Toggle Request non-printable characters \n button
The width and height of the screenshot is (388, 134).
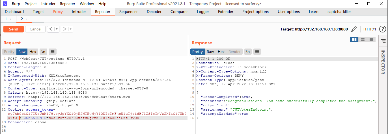(x=43, y=52)
